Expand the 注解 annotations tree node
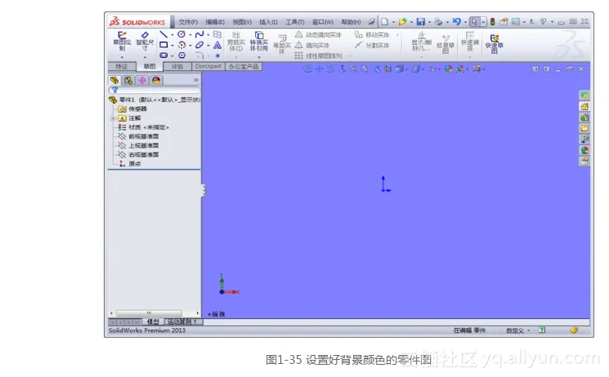Viewport: 609px width, 377px height. pyautogui.click(x=113, y=118)
